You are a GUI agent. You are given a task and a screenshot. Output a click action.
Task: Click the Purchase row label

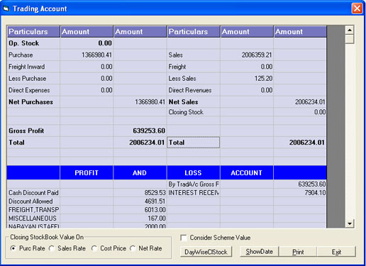coord(21,55)
